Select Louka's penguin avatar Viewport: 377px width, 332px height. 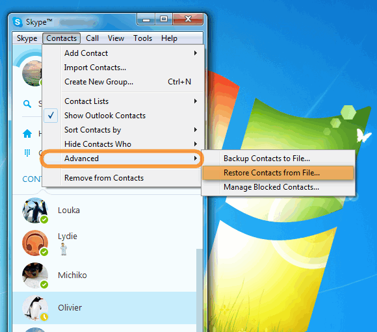[35, 211]
